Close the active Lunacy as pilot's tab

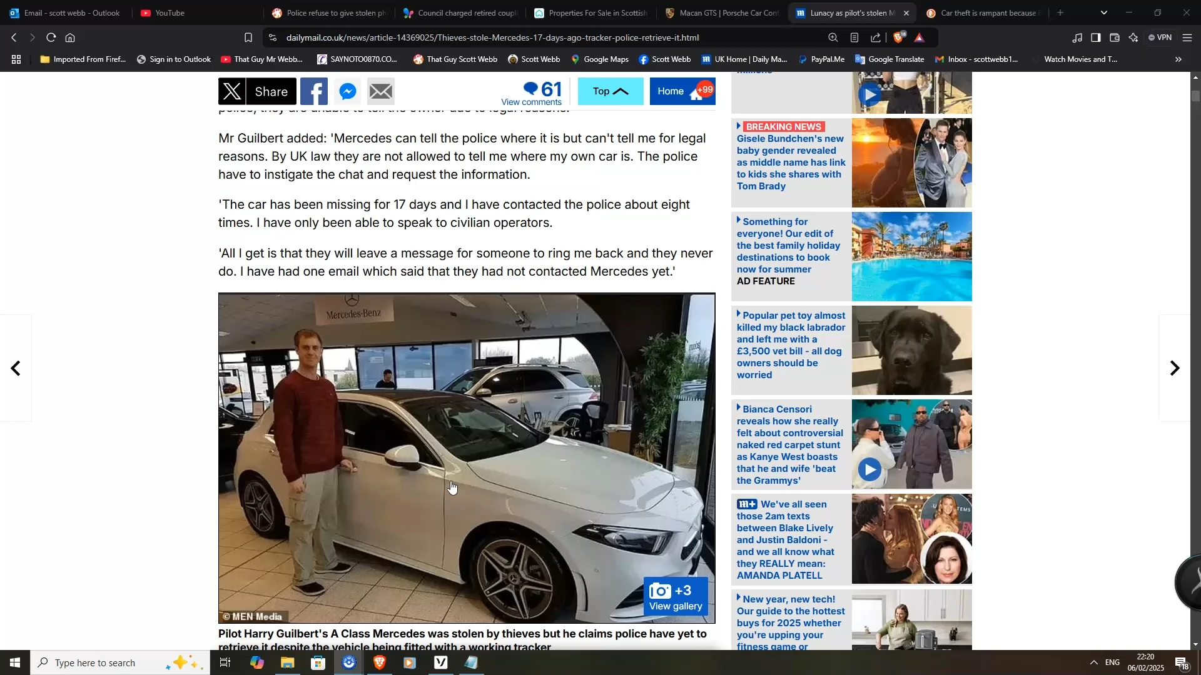[x=906, y=12]
